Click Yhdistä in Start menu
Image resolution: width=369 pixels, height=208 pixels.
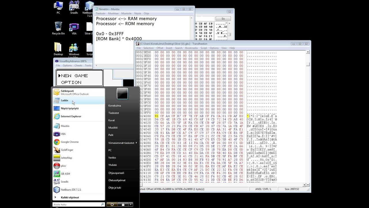112,165
